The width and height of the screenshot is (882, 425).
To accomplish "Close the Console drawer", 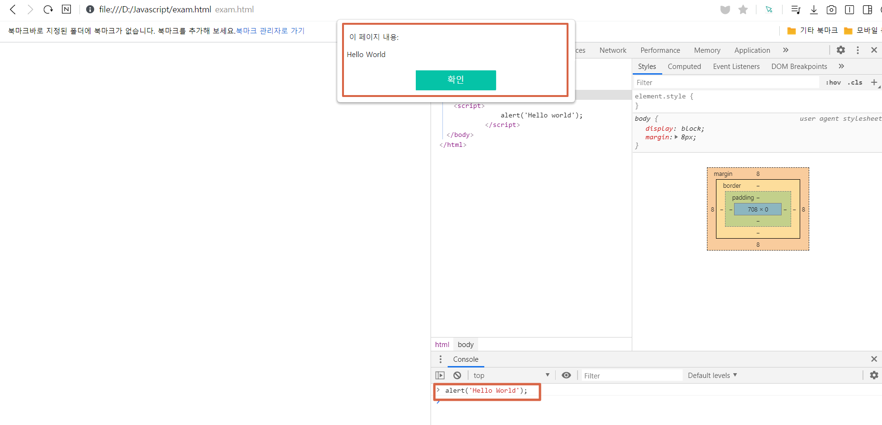I will coord(874,359).
